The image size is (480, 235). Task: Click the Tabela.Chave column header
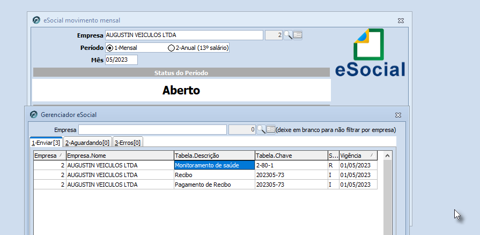[291, 156]
